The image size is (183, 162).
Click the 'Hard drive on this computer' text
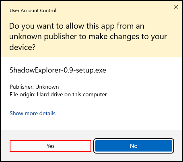[72, 94]
